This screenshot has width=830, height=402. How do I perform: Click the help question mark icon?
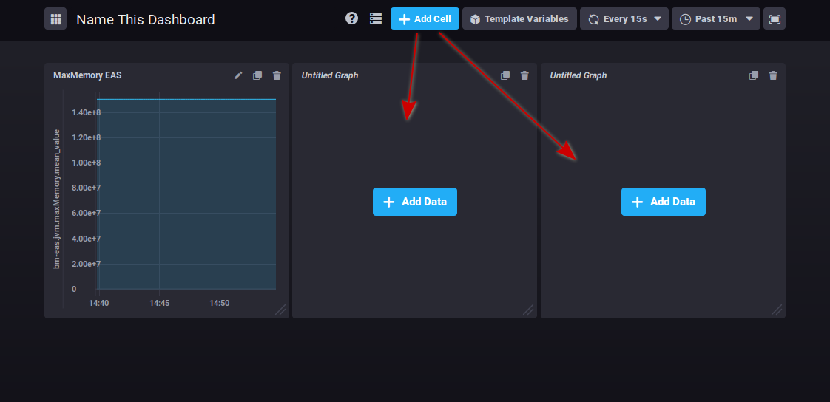(352, 18)
